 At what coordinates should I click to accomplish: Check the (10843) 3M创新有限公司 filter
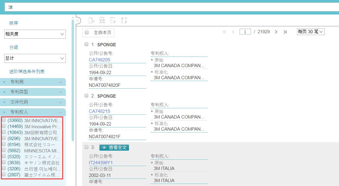pos(4,132)
